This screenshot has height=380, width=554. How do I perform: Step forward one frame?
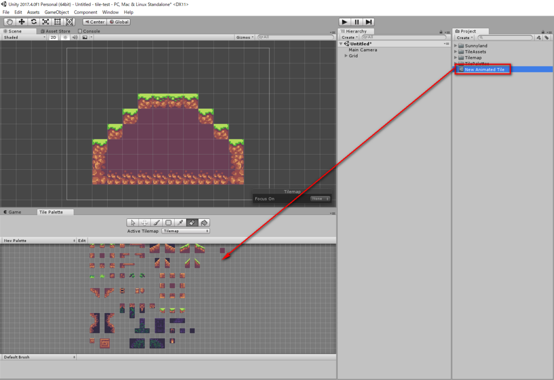point(368,22)
